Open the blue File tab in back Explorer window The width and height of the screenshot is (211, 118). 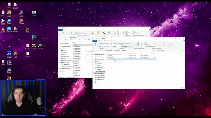[60, 30]
